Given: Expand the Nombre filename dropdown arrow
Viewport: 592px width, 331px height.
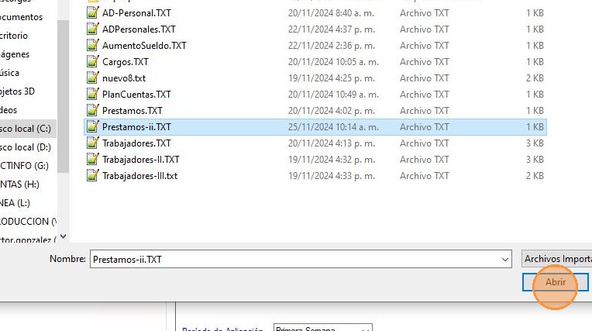Looking at the screenshot, I should click(x=504, y=259).
